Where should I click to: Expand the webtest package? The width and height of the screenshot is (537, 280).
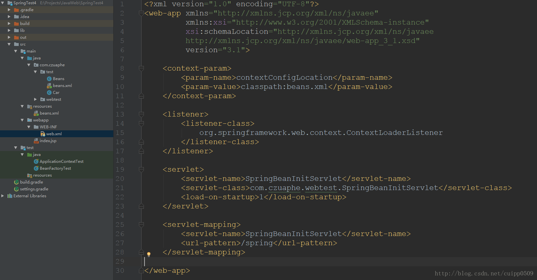[35, 99]
